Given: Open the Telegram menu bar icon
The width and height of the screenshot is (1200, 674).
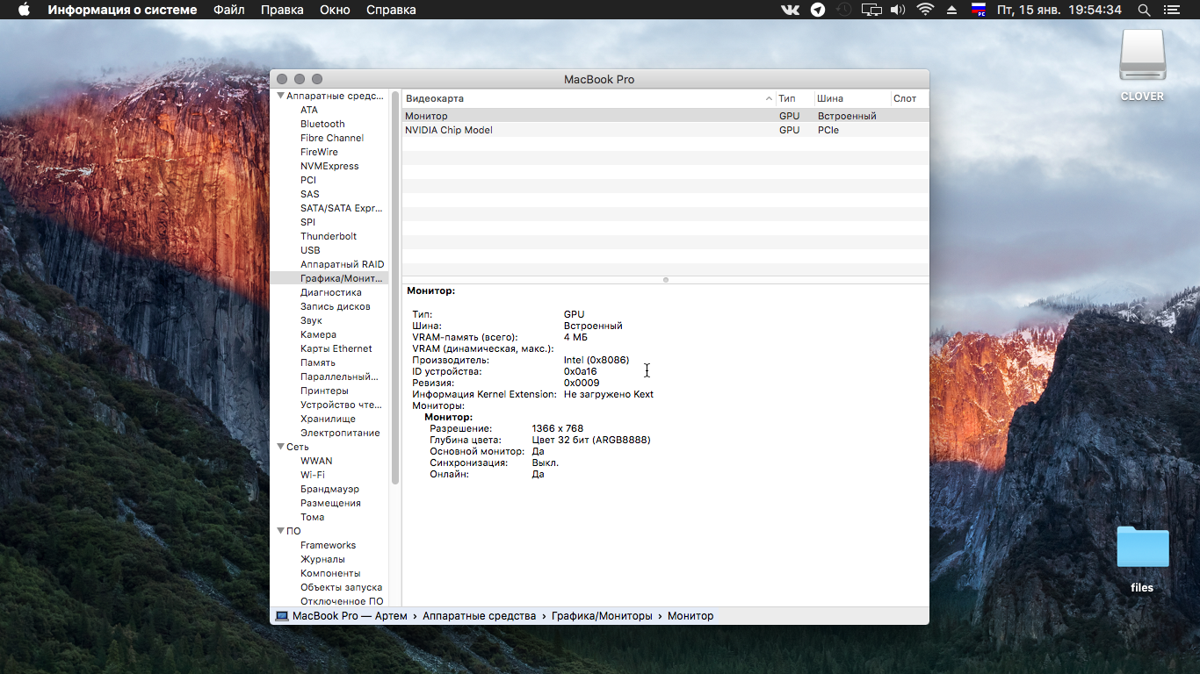Looking at the screenshot, I should pyautogui.click(x=818, y=10).
